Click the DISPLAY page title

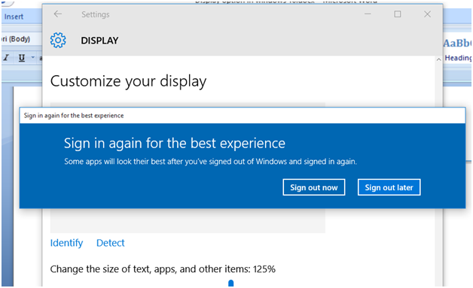(99, 41)
